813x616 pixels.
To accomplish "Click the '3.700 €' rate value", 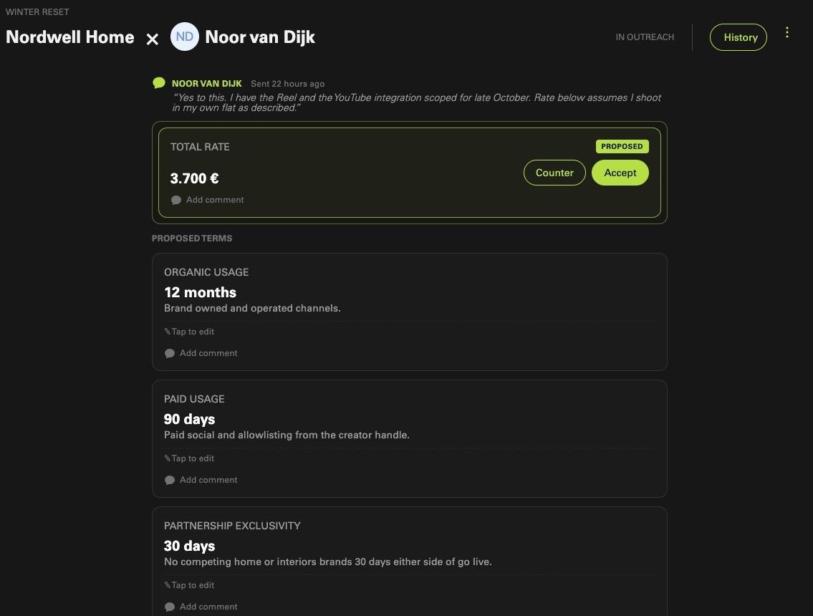I will click(194, 178).
